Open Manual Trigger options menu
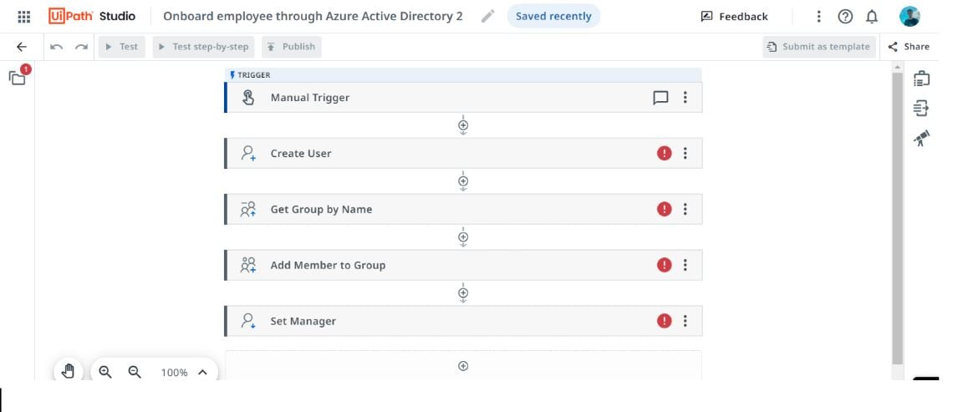The height and width of the screenshot is (412, 953). 685,97
